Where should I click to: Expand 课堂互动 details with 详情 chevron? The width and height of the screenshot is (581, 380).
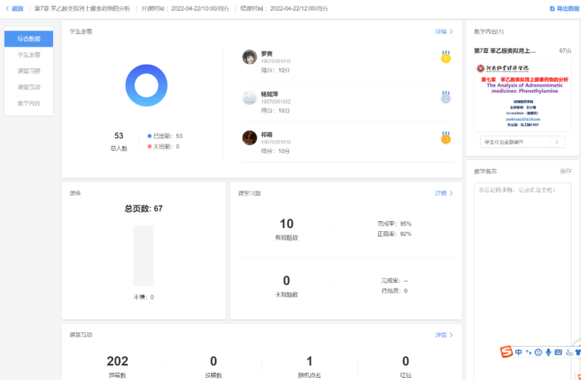click(x=444, y=335)
